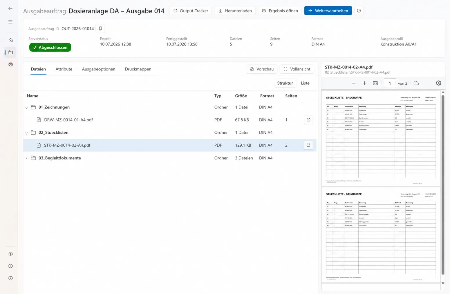The width and height of the screenshot is (450, 294).
Task: Click Ergebnis öffnen
Action: [x=280, y=11]
